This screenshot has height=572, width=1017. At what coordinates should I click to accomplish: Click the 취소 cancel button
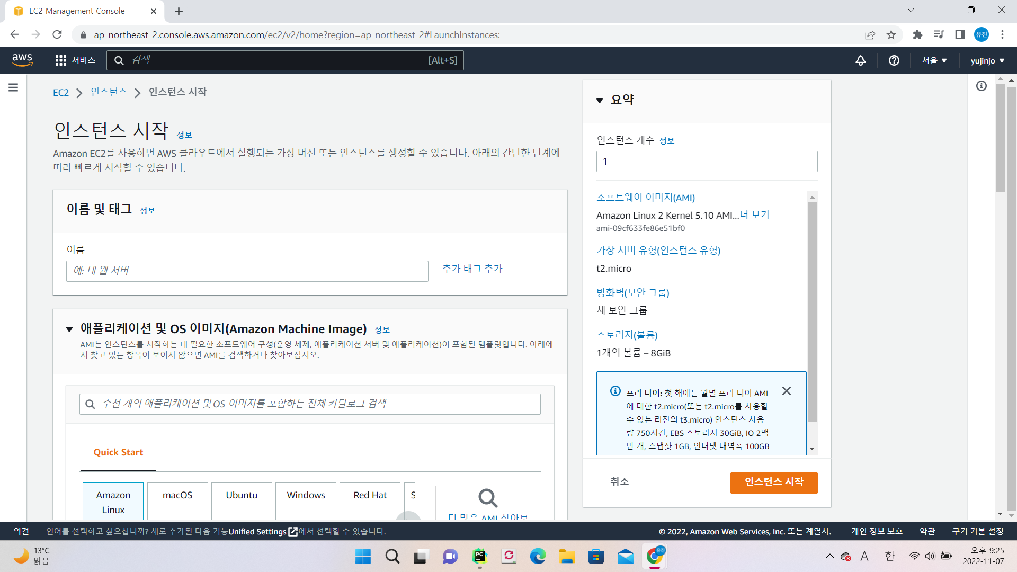[x=619, y=481]
